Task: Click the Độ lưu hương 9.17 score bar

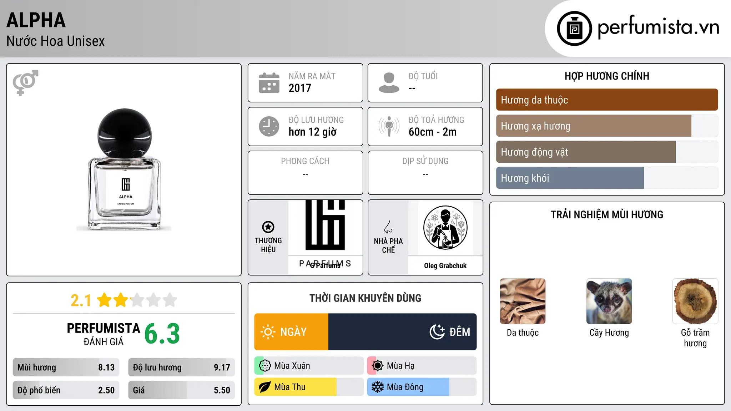Action: [x=181, y=367]
